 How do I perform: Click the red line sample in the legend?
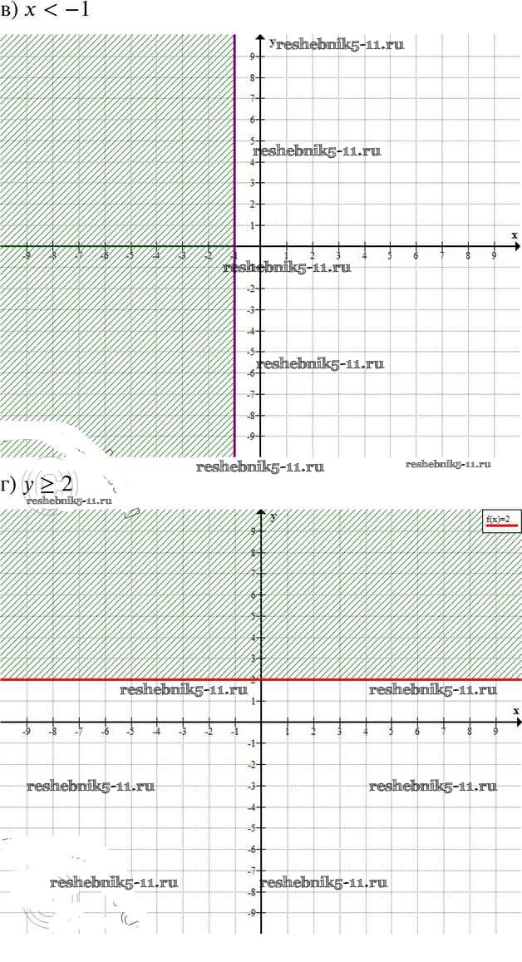pos(502,527)
